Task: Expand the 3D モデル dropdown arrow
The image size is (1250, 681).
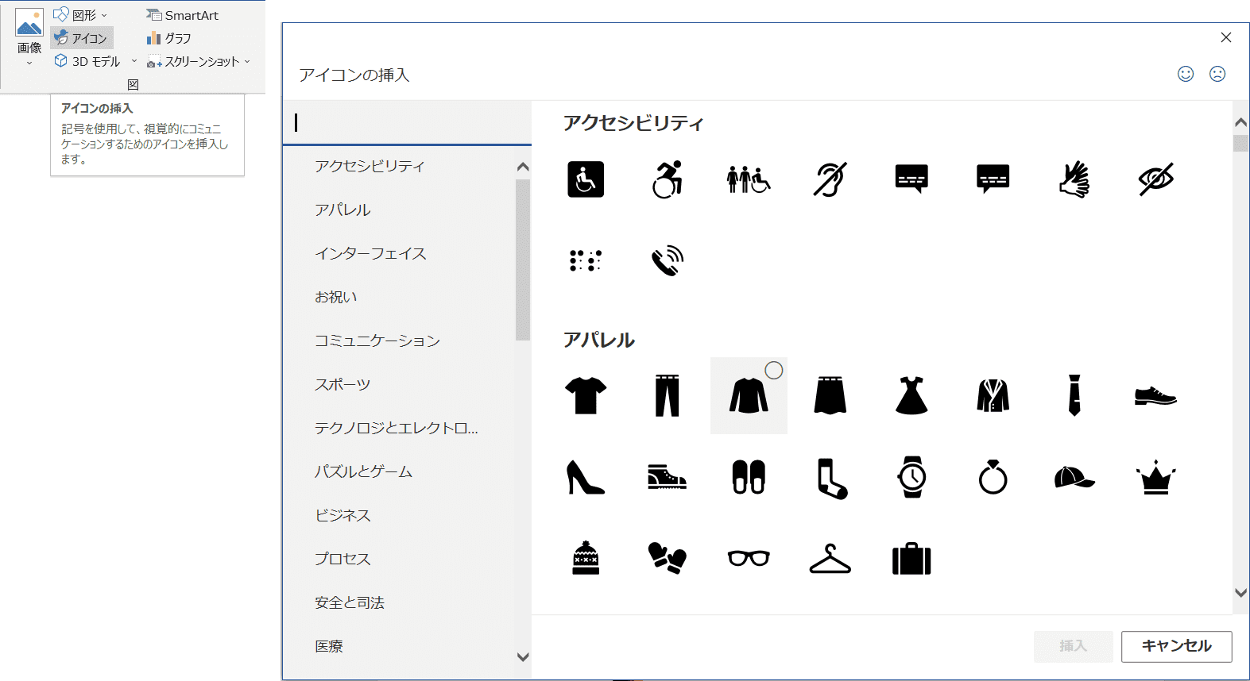Action: pyautogui.click(x=134, y=61)
